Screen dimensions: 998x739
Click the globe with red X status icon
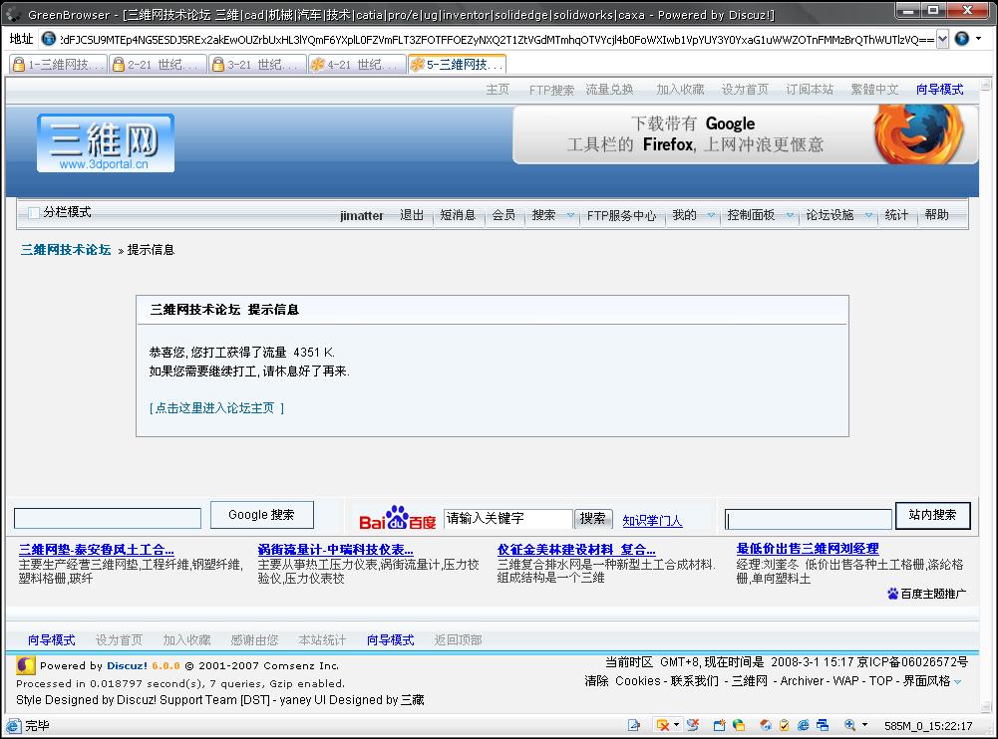coord(693,725)
